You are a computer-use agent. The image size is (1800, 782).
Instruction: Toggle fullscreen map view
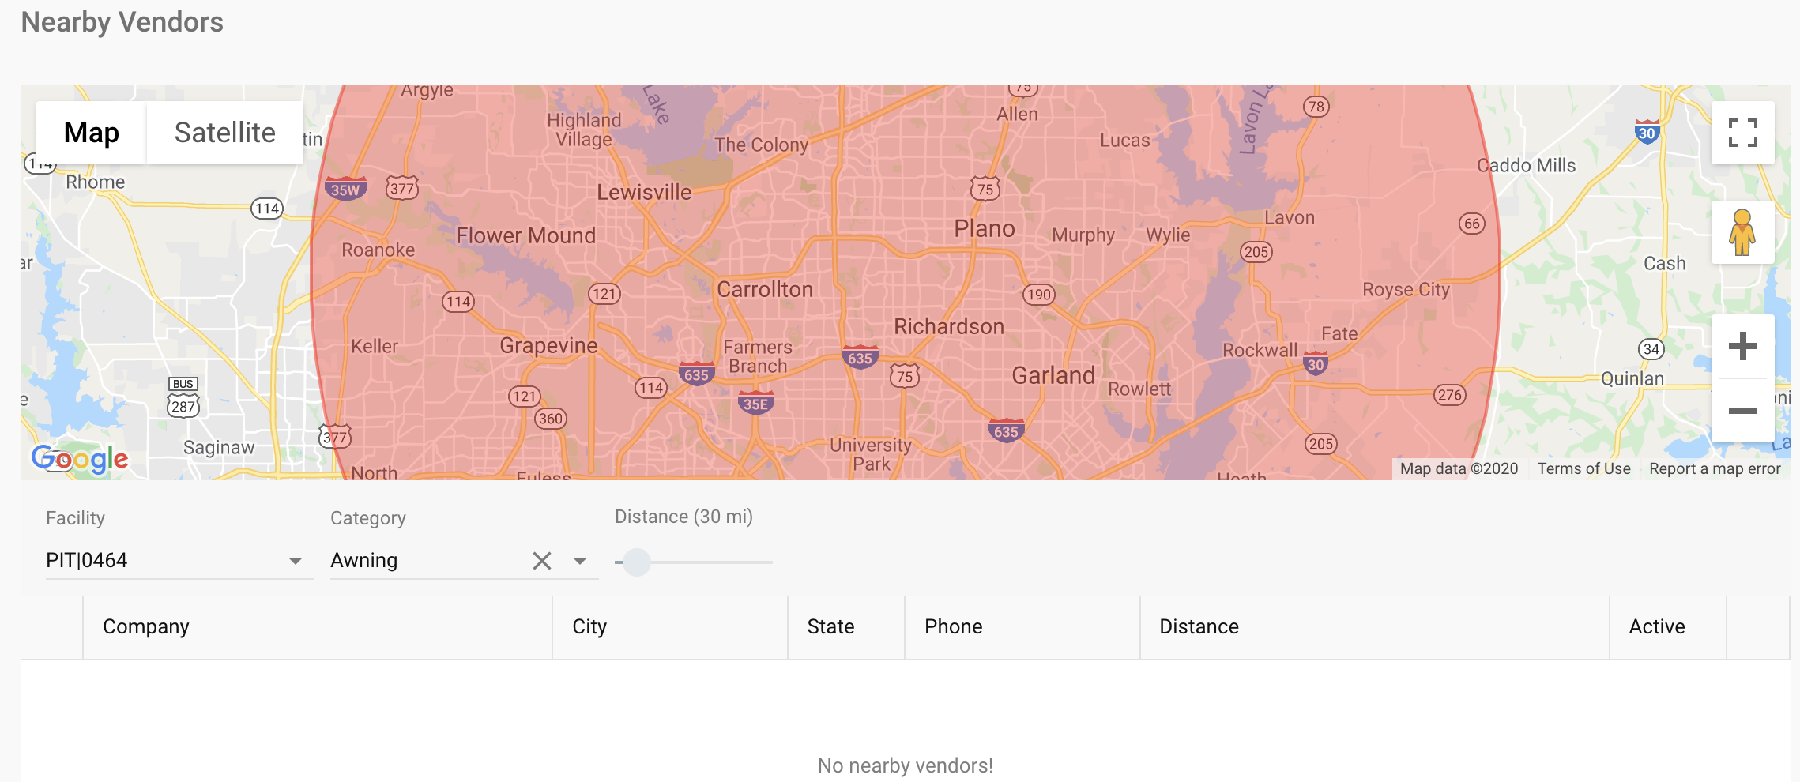coord(1742,133)
